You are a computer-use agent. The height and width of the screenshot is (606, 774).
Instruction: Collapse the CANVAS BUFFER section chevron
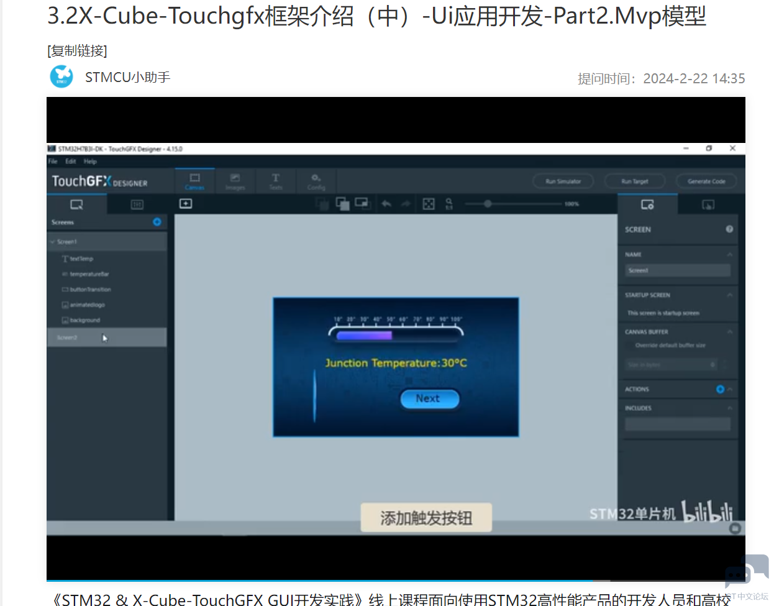pos(729,332)
